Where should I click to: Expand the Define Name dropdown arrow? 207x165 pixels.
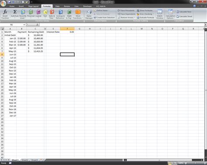point(109,10)
